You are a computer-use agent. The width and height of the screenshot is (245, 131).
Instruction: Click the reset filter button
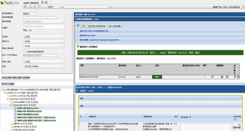tap(17, 78)
